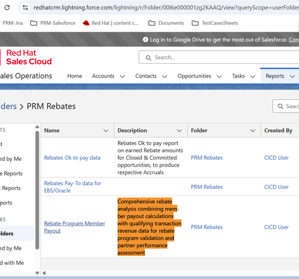
Task: Open site information icon in address bar
Action: click(x=25, y=8)
